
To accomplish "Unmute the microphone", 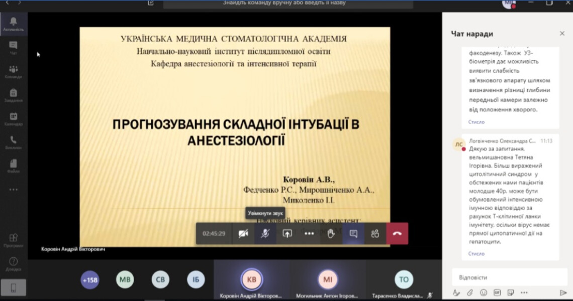I will [x=265, y=234].
